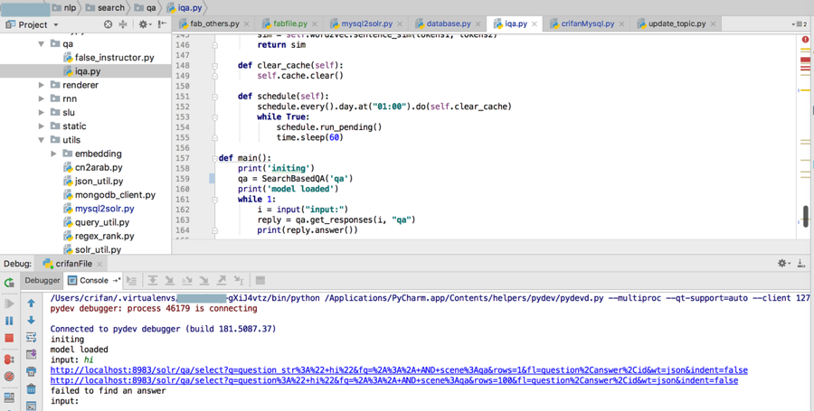
Task: Hide the Project panel with hide icon
Action: point(162,24)
